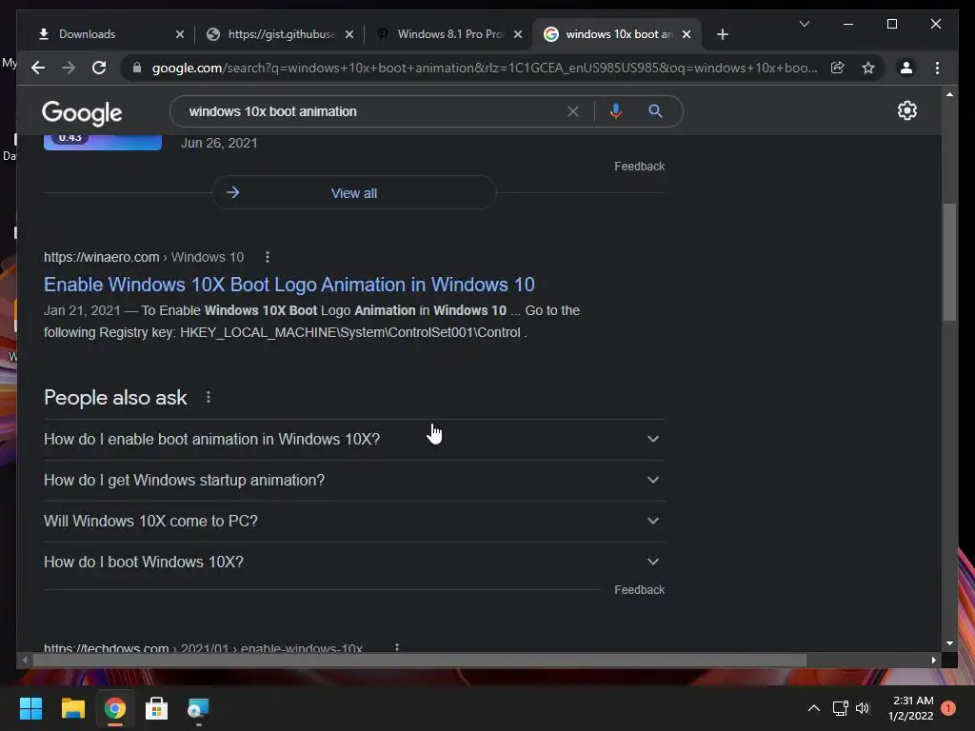Open network status in system tray

pos(840,708)
